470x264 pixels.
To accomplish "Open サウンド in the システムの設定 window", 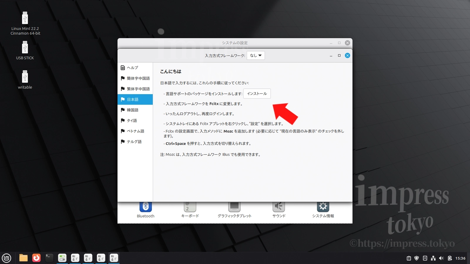I will (x=279, y=210).
